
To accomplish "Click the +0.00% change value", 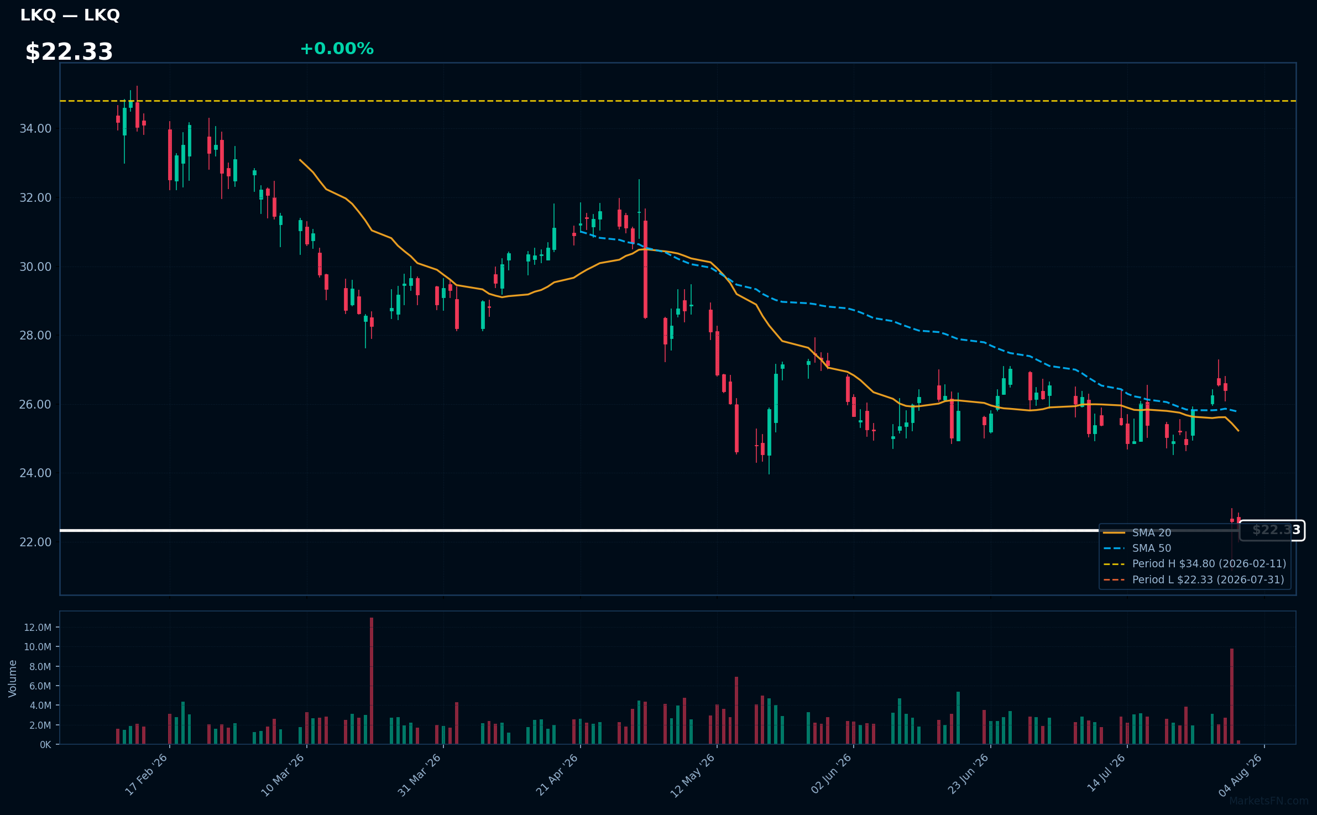I will (337, 49).
